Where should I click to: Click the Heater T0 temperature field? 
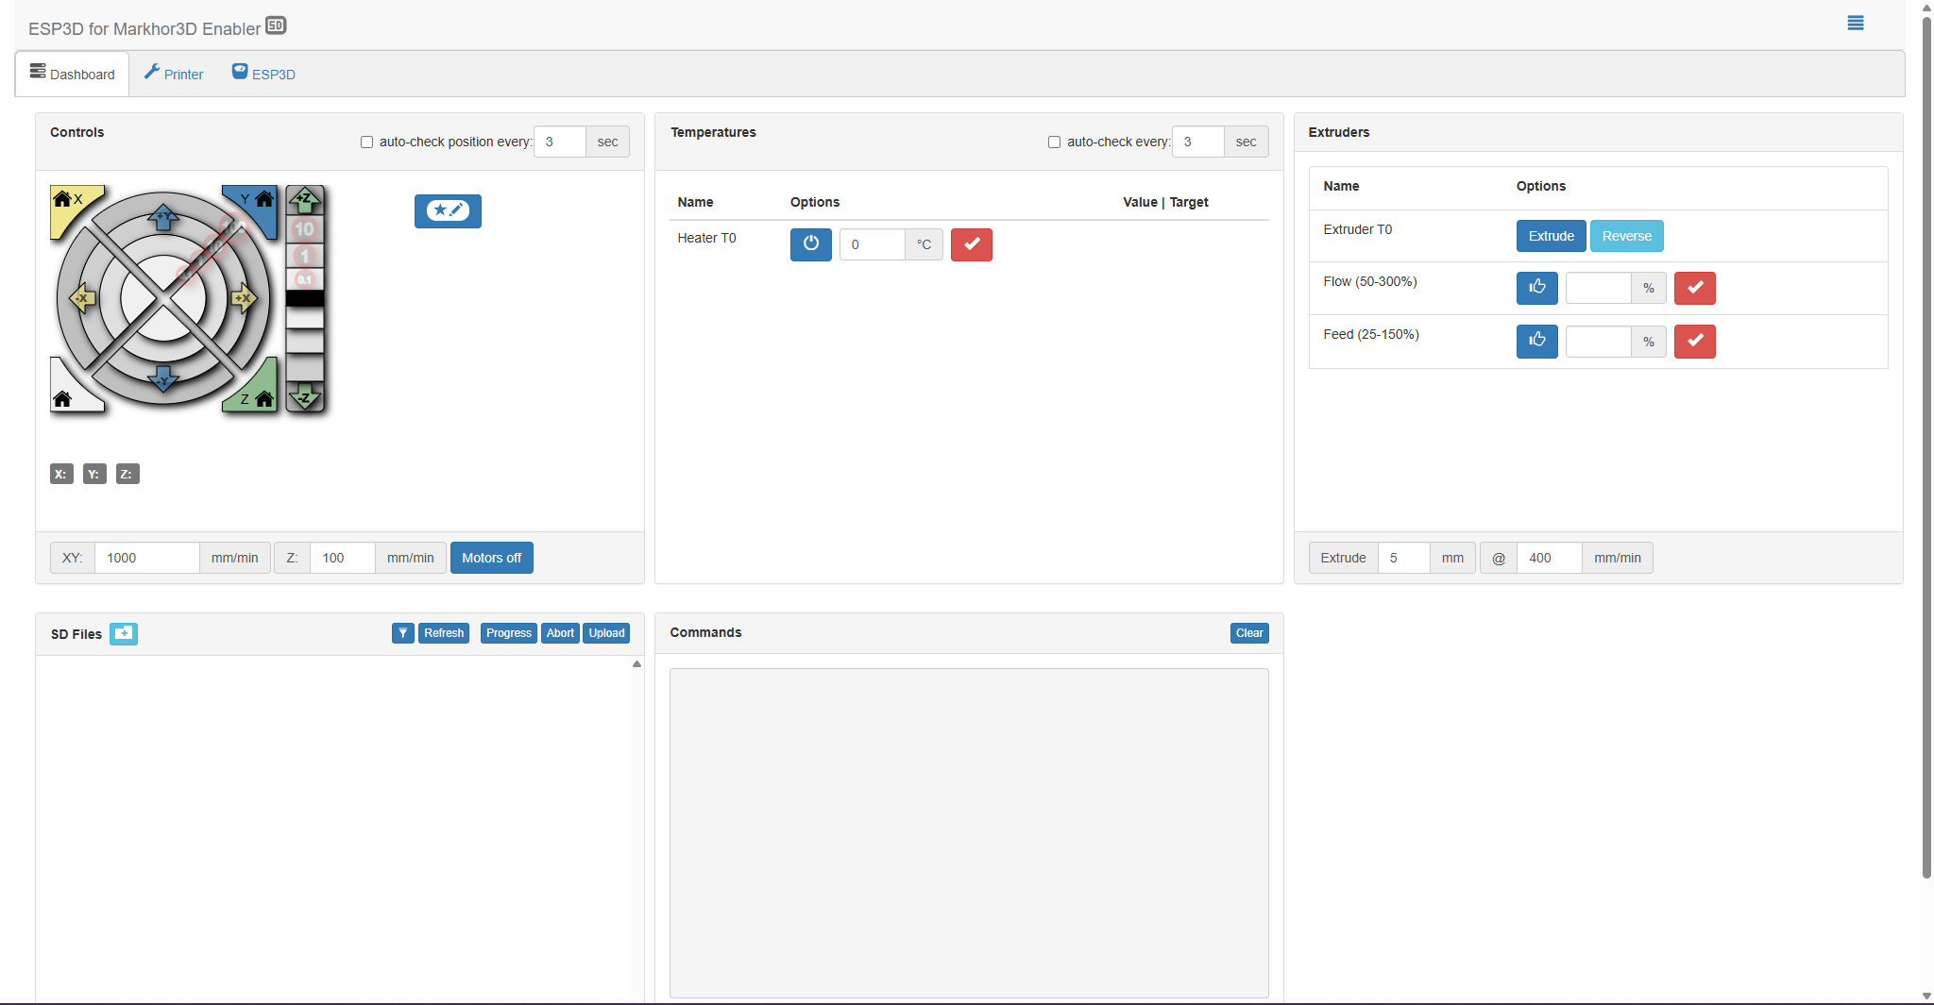(x=871, y=244)
